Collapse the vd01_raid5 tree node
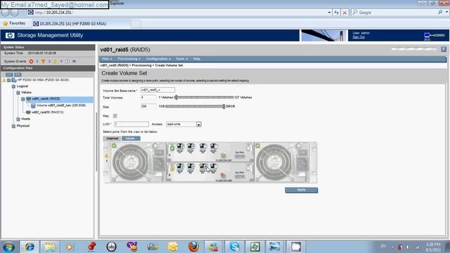450x253 pixels. click(23, 99)
